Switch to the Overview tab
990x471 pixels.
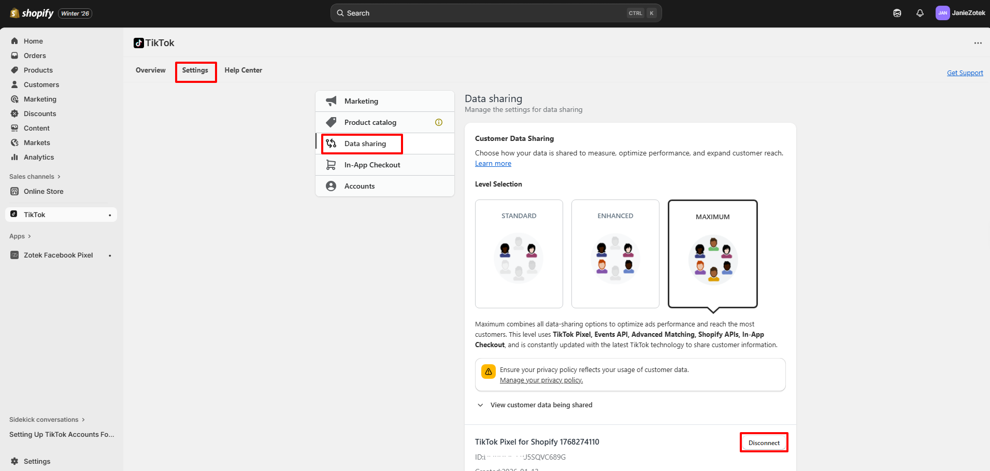tap(150, 70)
